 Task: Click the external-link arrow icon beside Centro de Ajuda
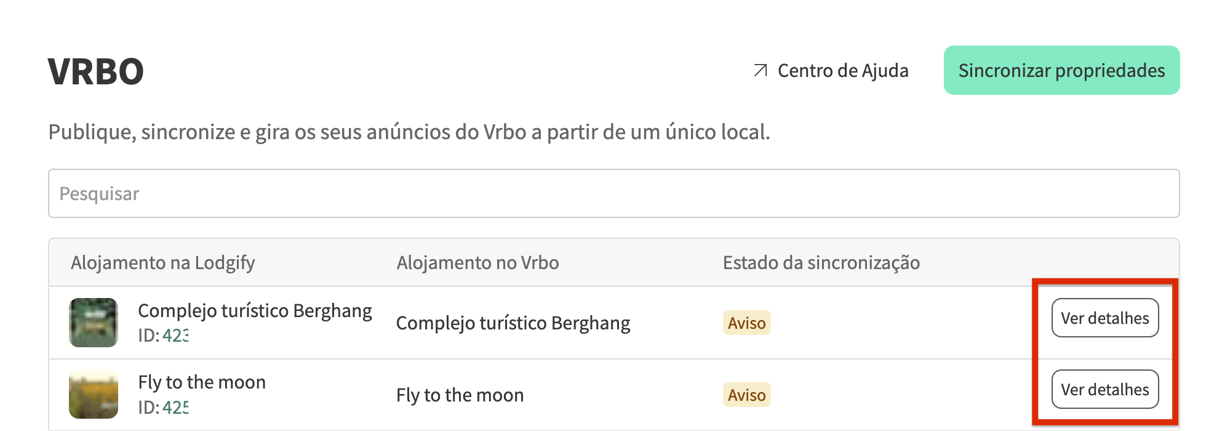761,71
